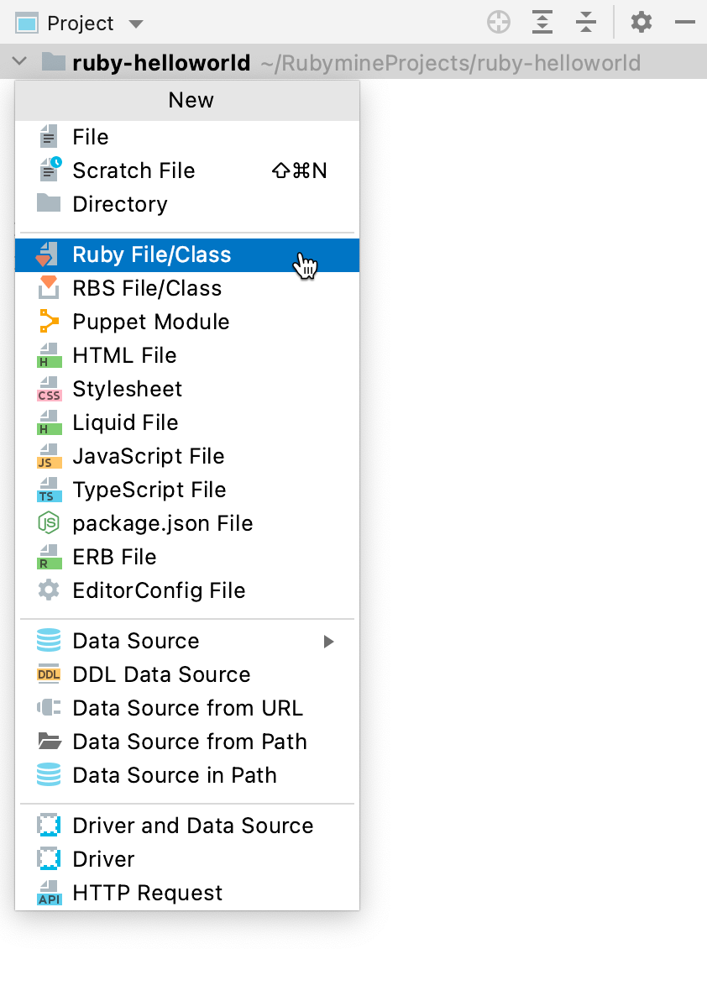Create a new HTML File

pos(124,355)
